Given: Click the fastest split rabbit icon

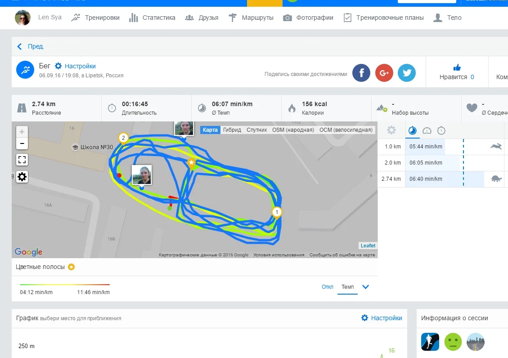Looking at the screenshot, I should pos(496,146).
